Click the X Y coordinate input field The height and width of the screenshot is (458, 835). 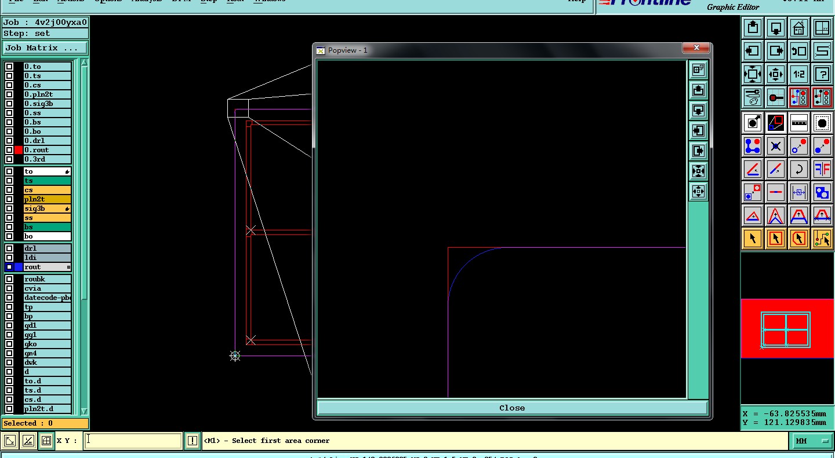133,441
